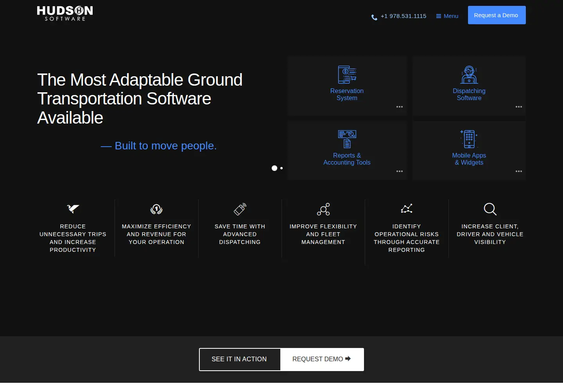Open the Dispatching Software link

coord(469,94)
